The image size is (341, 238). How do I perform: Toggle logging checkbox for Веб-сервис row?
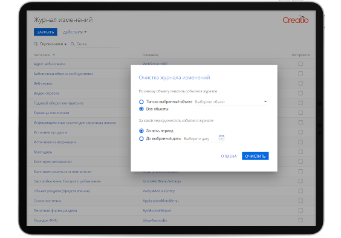click(x=300, y=83)
